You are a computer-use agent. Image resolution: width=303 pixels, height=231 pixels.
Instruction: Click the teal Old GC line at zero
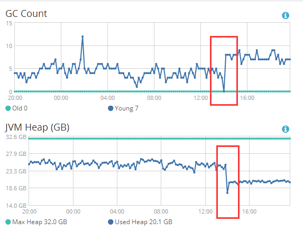point(152,91)
